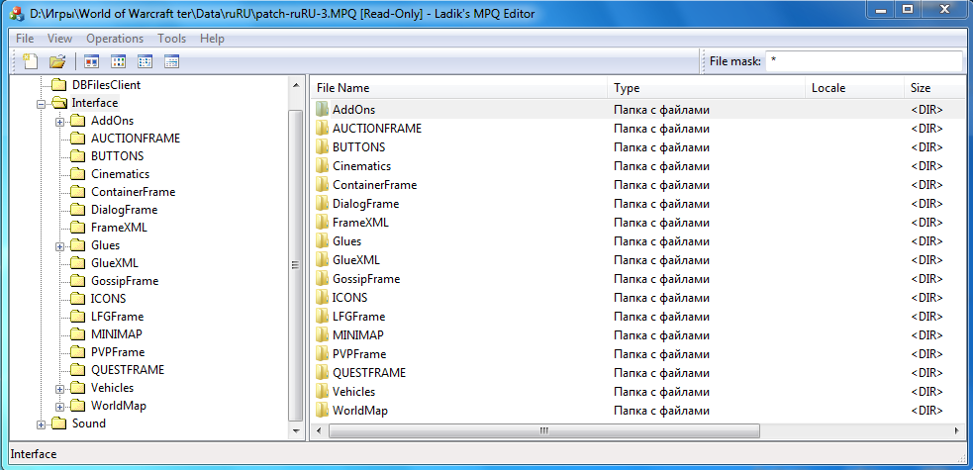Select Cinematics in the folder tree

pos(121,174)
